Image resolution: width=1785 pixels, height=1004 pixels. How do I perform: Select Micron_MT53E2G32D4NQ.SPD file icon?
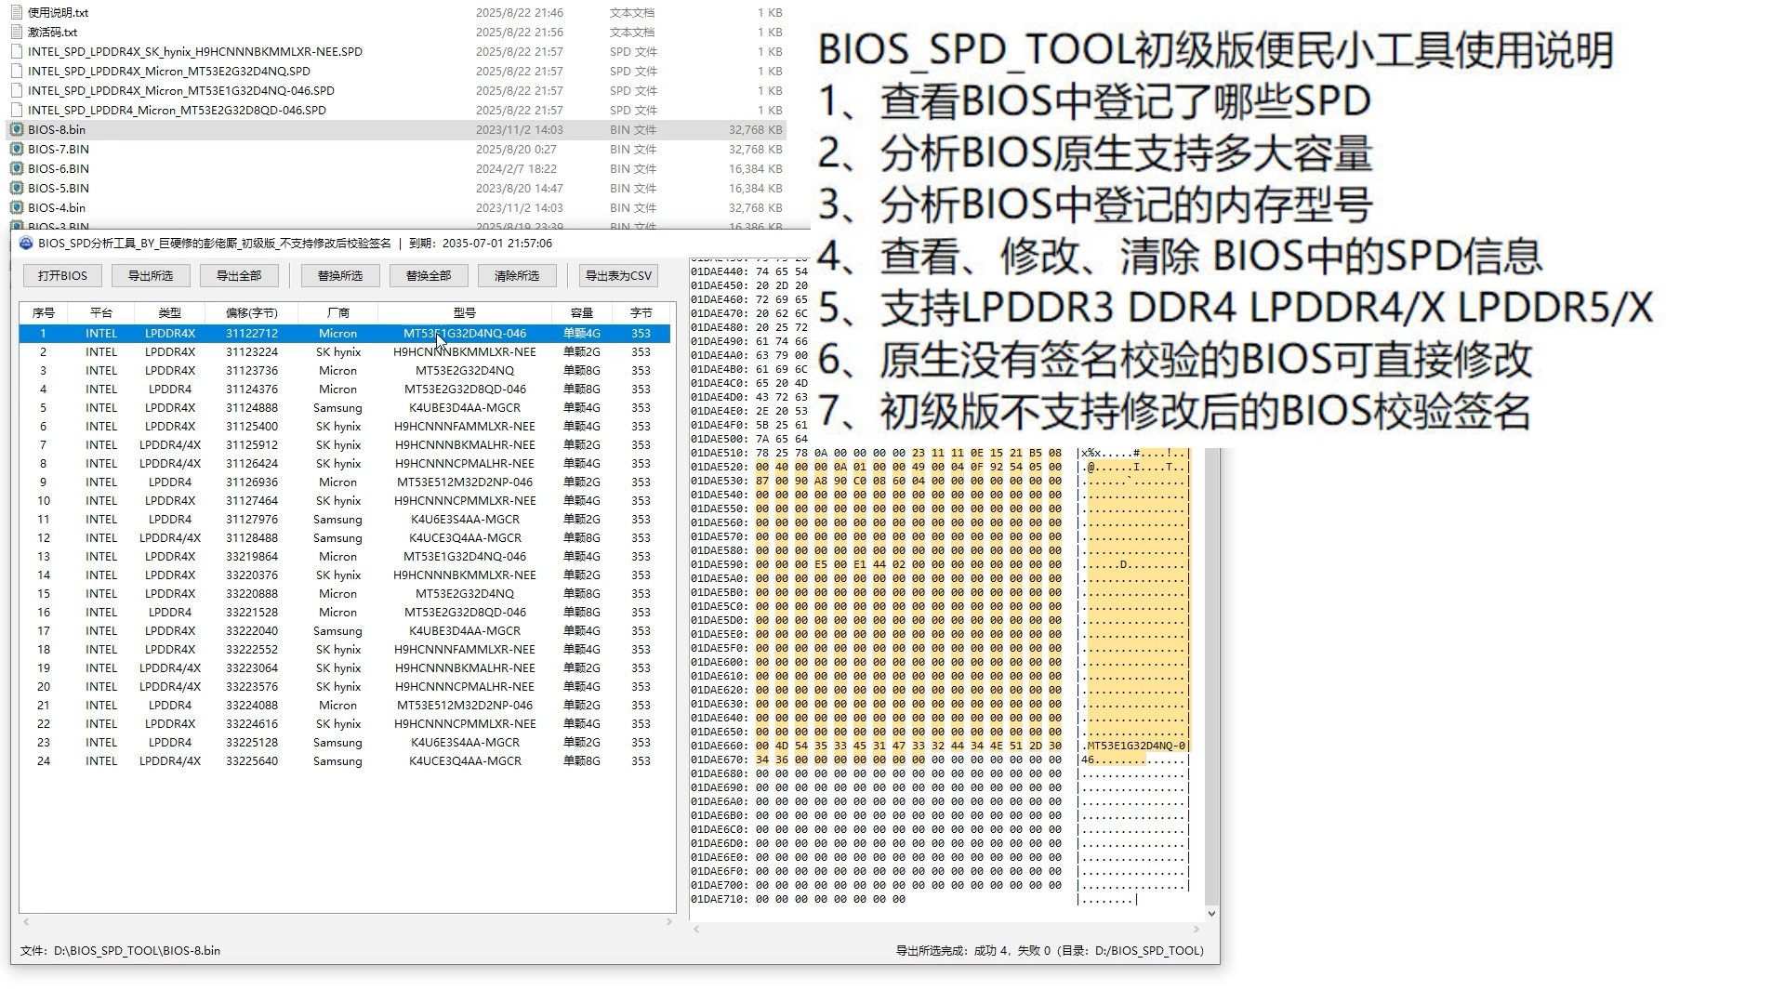click(17, 72)
